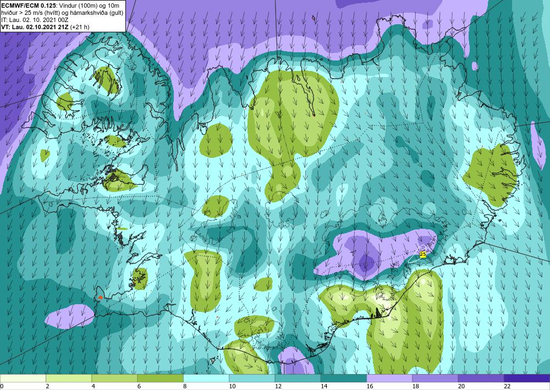The width and height of the screenshot is (550, 390).
Task: Click the pale cream 0–2 legend swatch
Action: pyautogui.click(x=23, y=378)
